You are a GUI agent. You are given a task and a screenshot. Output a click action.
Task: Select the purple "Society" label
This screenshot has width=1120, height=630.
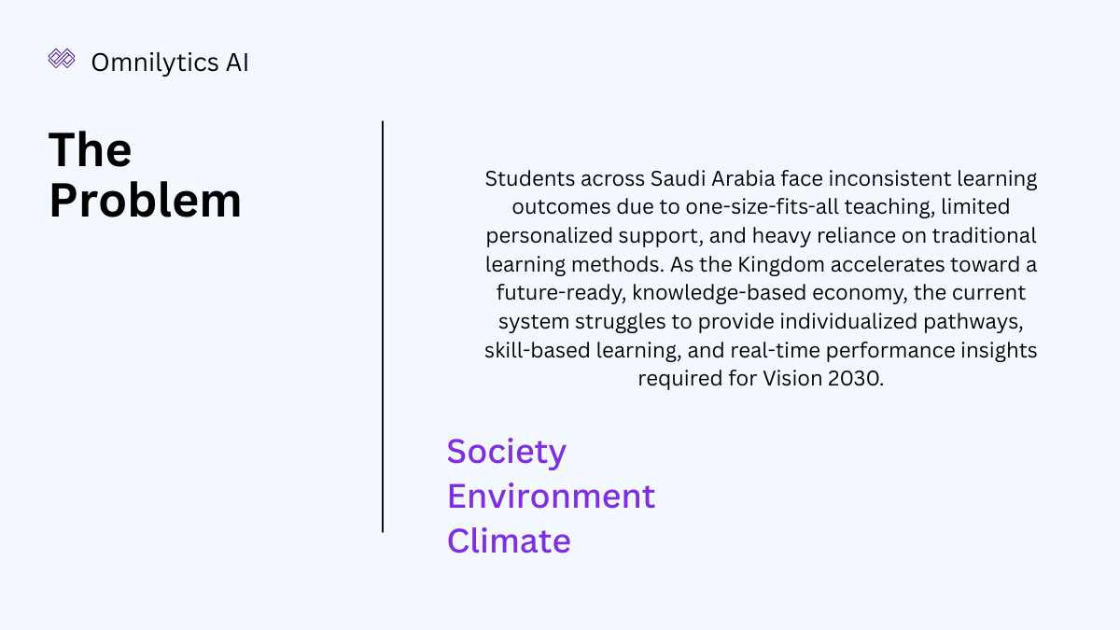[x=506, y=452]
